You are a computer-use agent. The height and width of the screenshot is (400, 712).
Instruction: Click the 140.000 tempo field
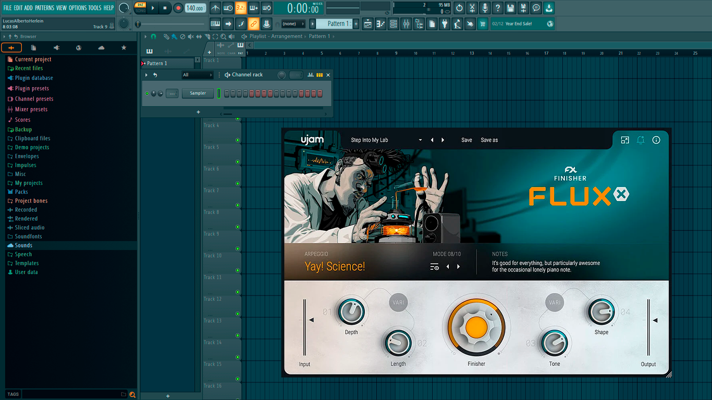point(195,8)
